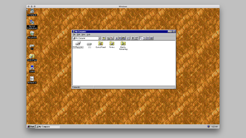Click the My Computer window title bar

coord(124,31)
